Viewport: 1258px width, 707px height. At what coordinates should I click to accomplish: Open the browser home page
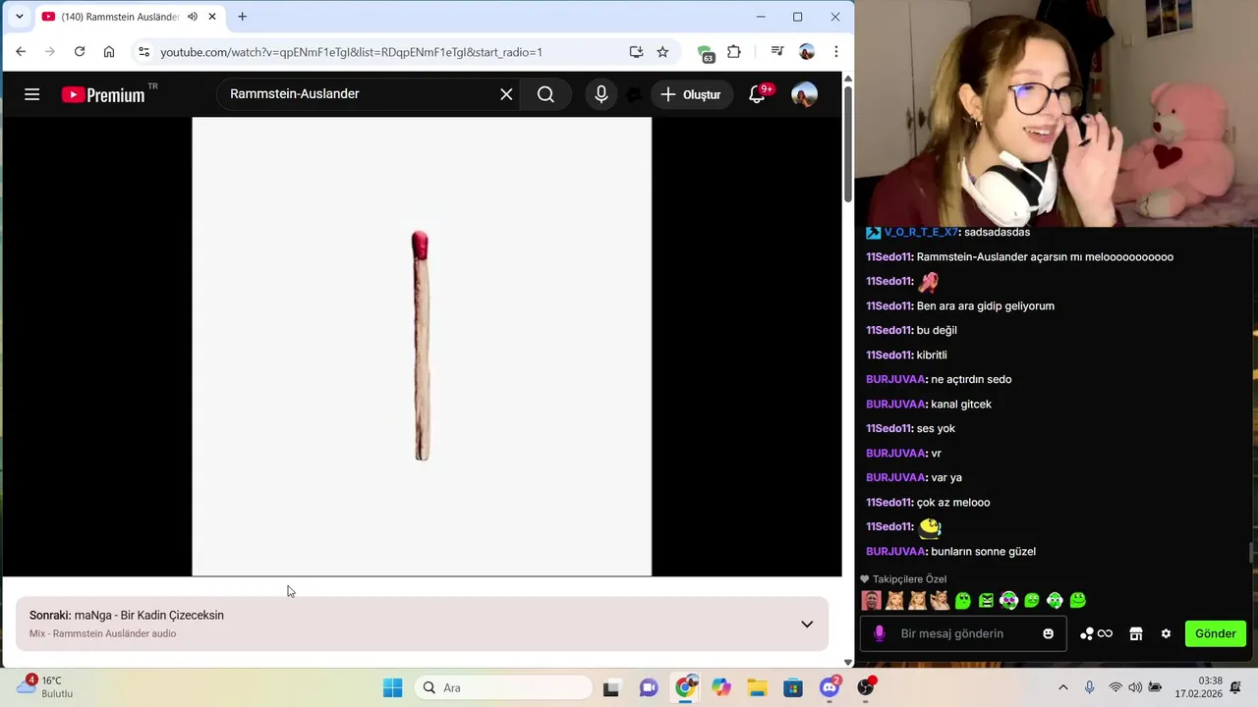click(109, 52)
